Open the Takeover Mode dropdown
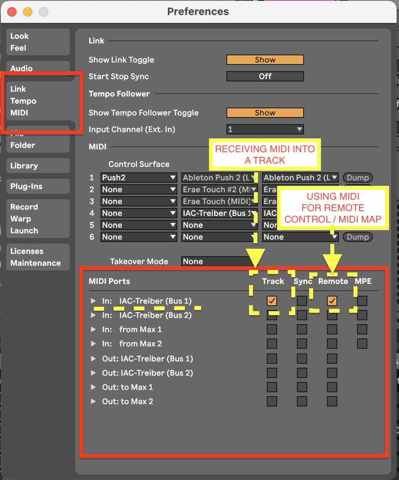This screenshot has width=399, height=480. [216, 261]
